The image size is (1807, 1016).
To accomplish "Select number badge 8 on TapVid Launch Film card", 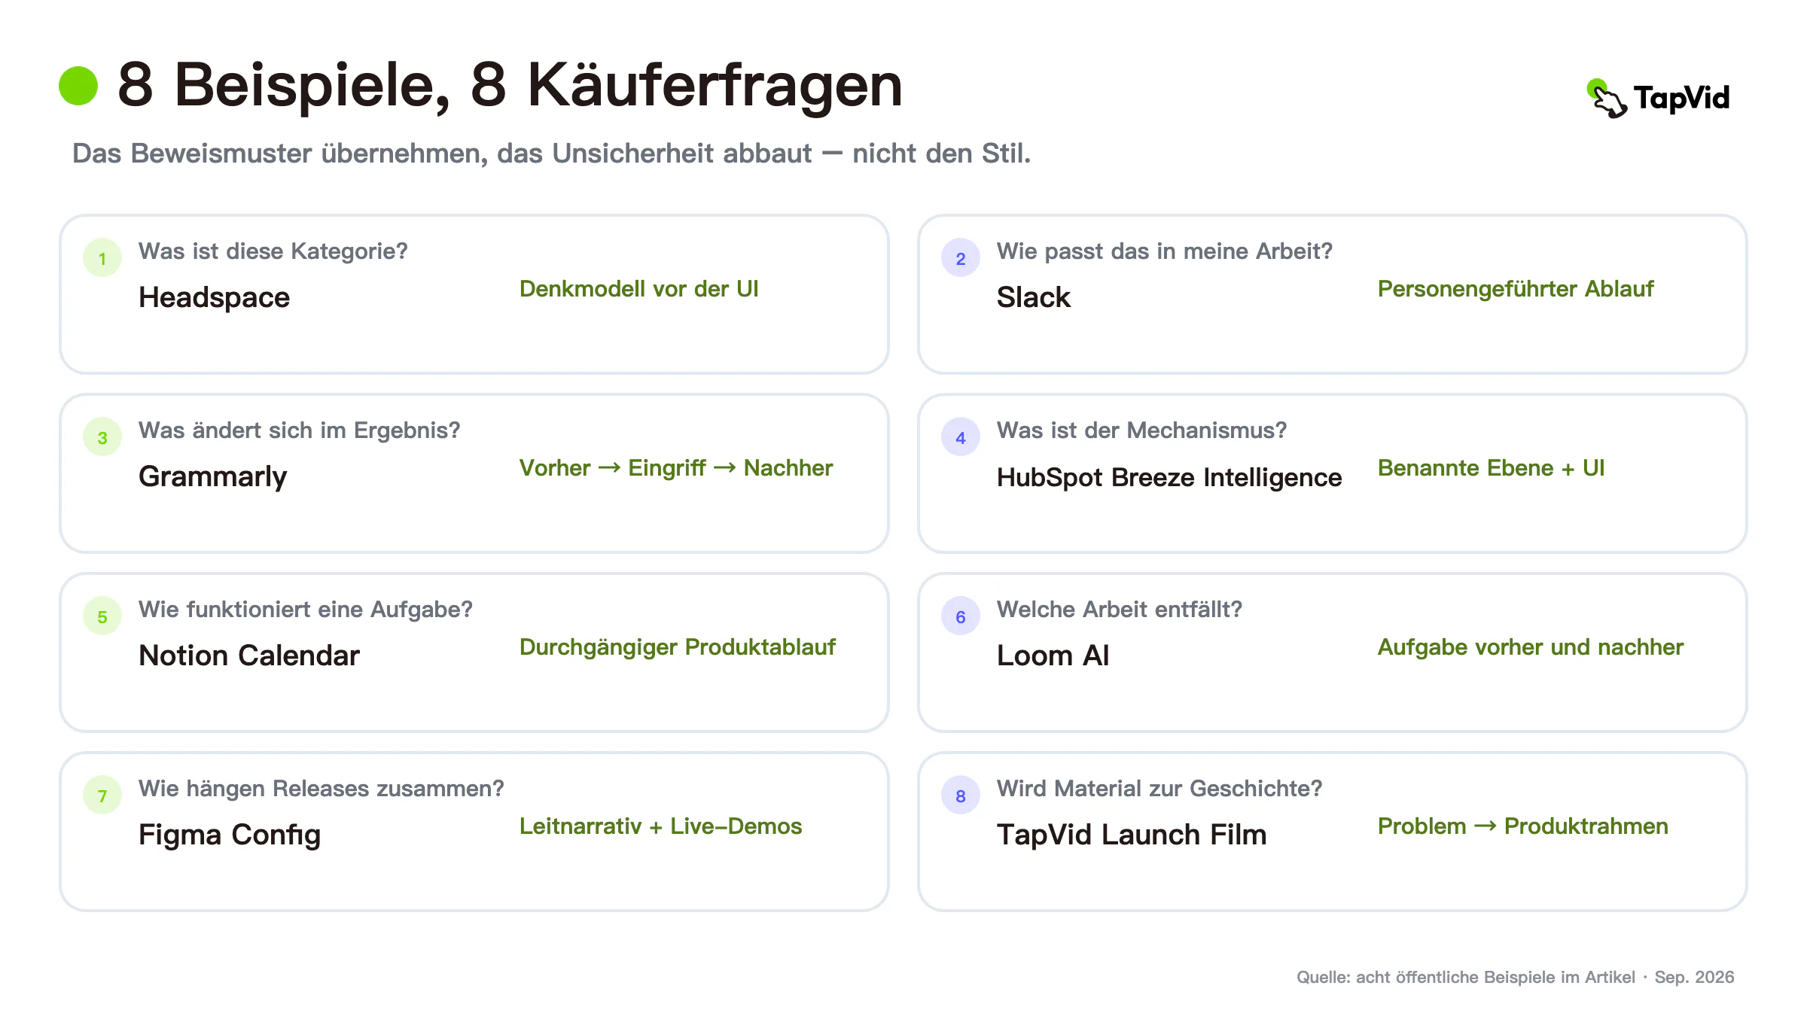I will 961,795.
